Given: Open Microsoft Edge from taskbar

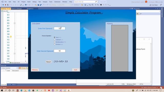Looking at the screenshot, I should pyautogui.click(x=22, y=90).
